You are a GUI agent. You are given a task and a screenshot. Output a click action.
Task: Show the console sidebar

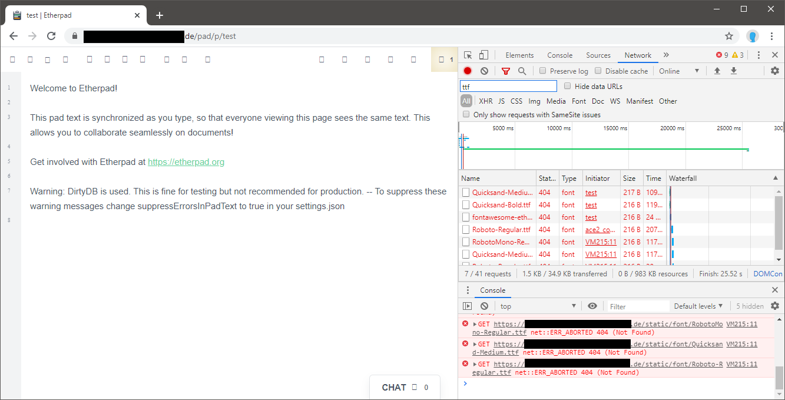pyautogui.click(x=468, y=306)
